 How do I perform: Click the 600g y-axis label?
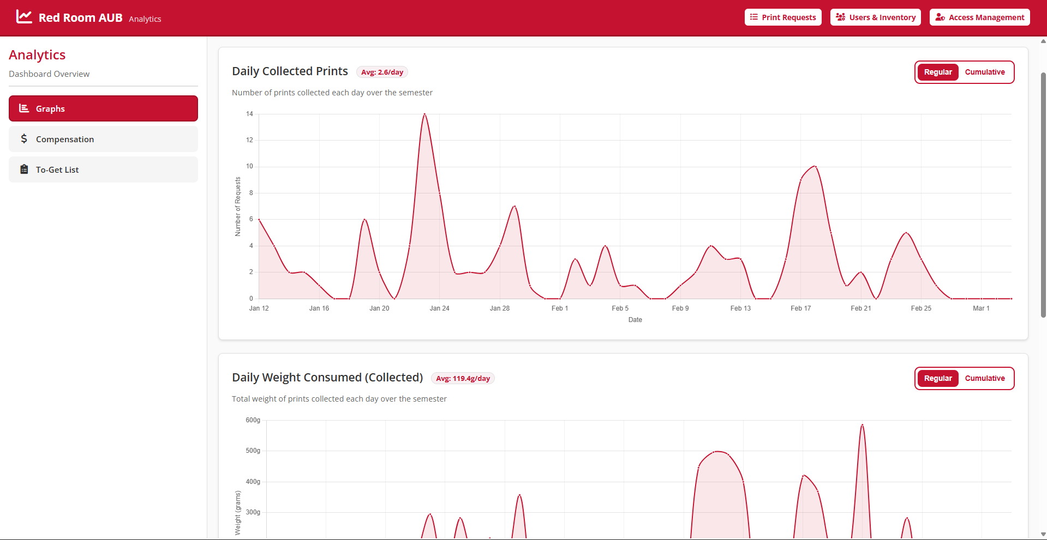click(x=253, y=420)
